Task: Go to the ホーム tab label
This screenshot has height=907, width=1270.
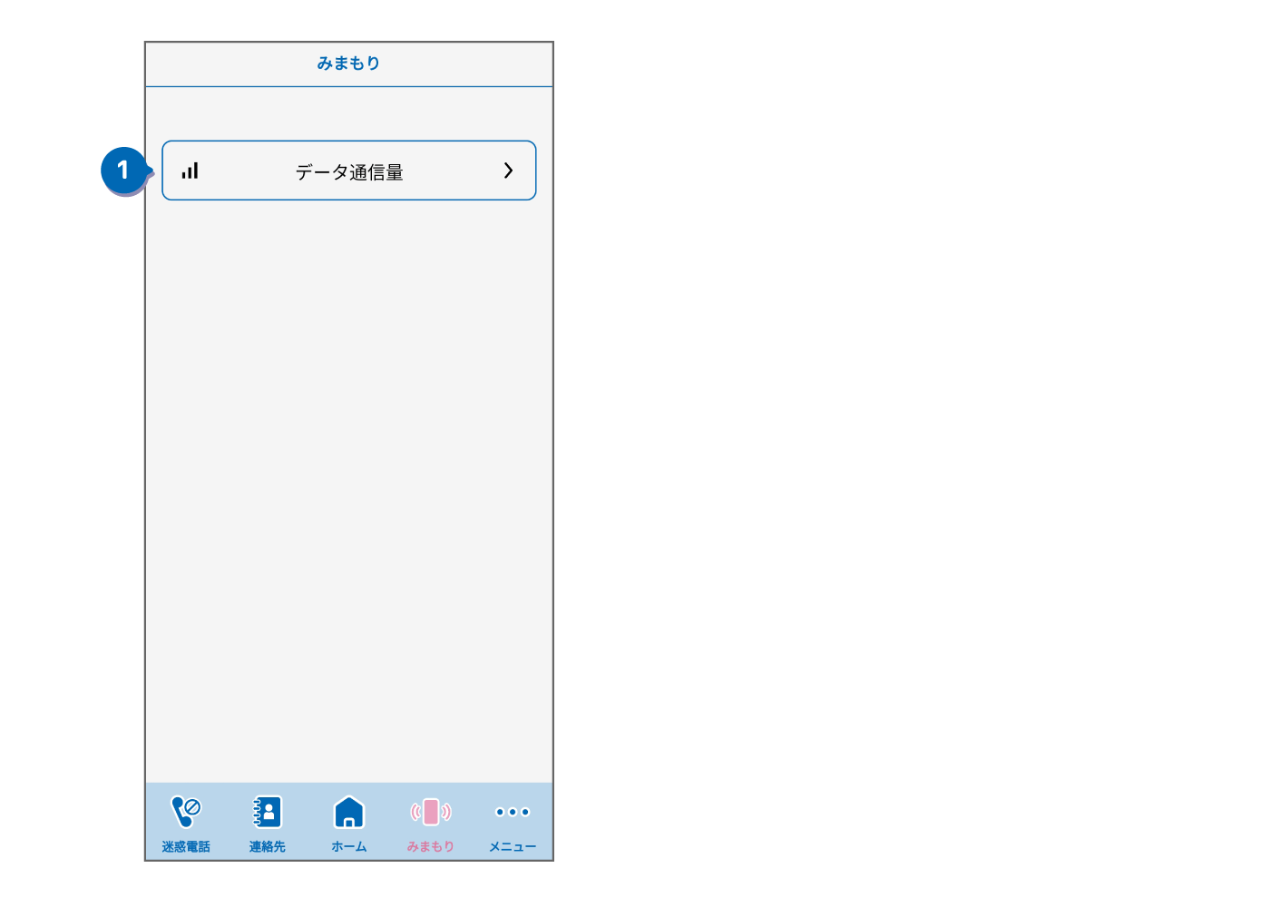Action: (x=349, y=846)
